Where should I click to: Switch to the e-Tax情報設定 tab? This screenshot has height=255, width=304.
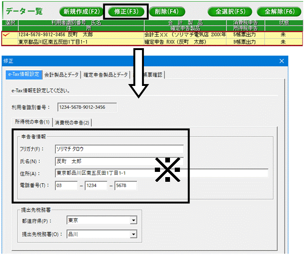tap(24, 75)
